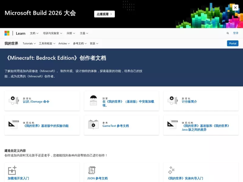Screen dimensions: 243x182
Task: Open the 参考文档 dropdown
Action: (80, 43)
